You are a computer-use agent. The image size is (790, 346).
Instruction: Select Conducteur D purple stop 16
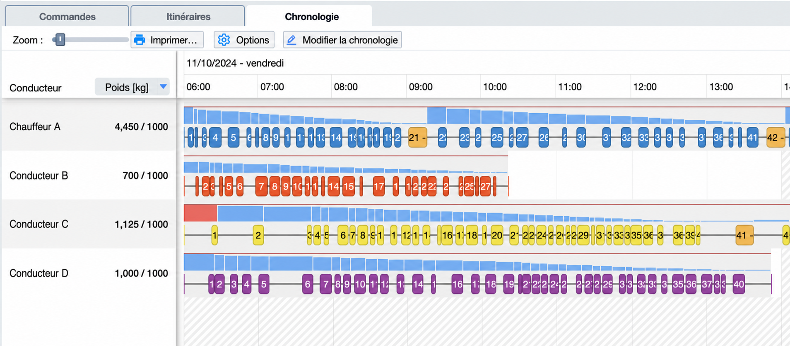pyautogui.click(x=457, y=284)
